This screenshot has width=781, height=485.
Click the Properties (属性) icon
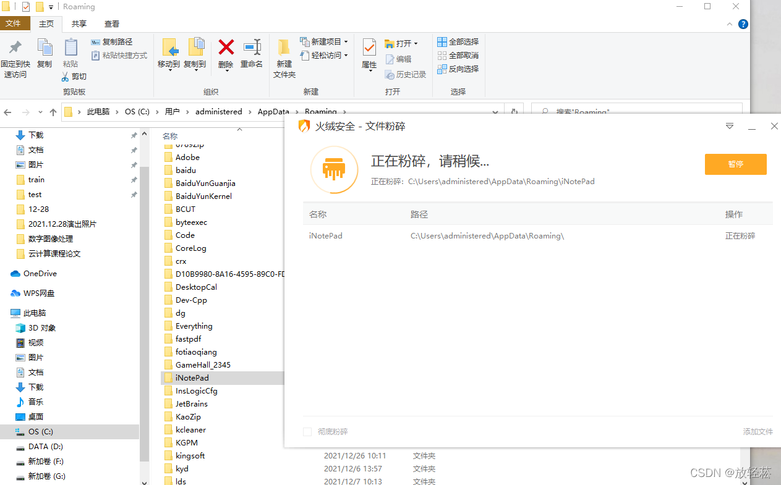coord(369,48)
